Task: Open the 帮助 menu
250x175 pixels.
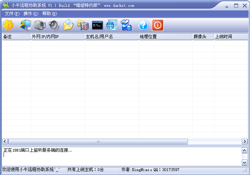Action: pyautogui.click(x=49, y=14)
